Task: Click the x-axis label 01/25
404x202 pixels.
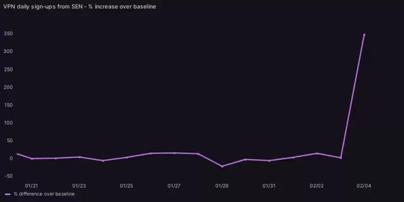Action: coord(127,186)
